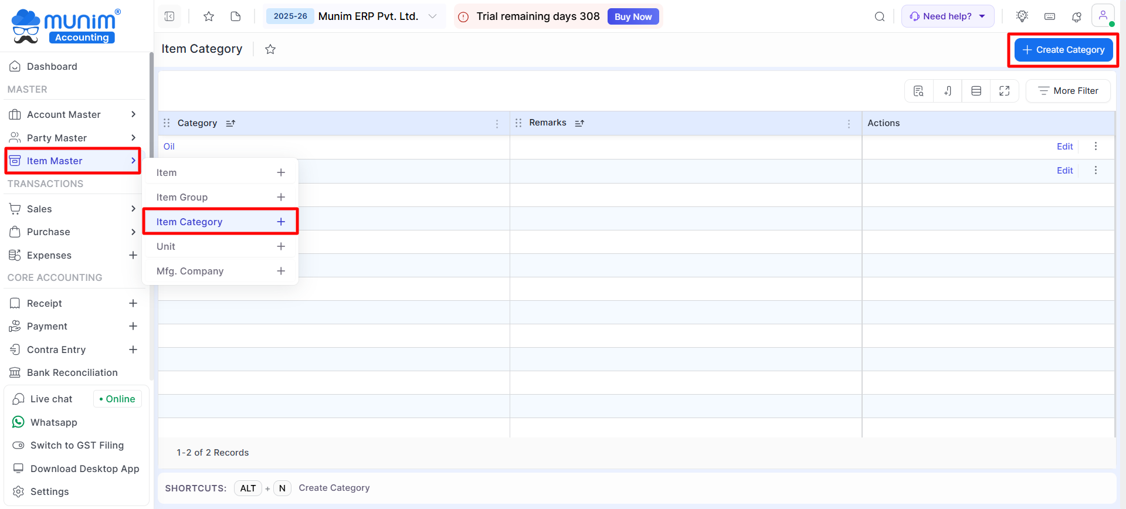Viewport: 1126px width, 509px height.
Task: Sort table by Category column
Action: pos(230,123)
